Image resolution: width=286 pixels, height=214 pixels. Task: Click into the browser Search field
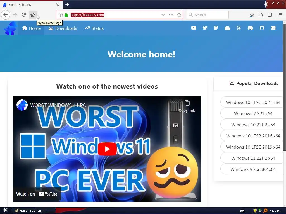coord(208,15)
